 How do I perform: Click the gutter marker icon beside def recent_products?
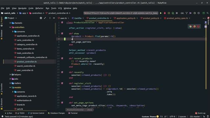[x=62, y=58]
